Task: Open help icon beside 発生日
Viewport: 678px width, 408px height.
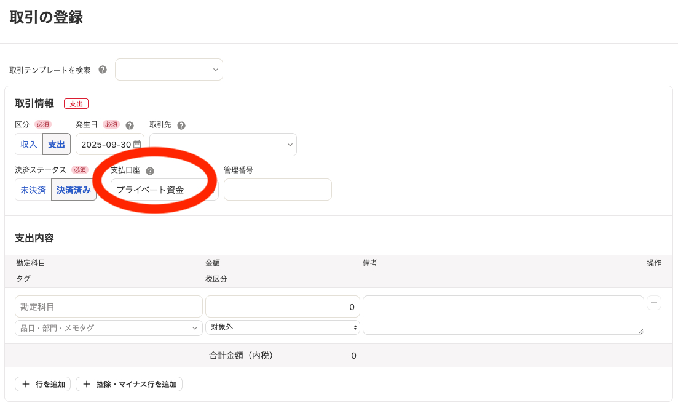Action: point(129,126)
